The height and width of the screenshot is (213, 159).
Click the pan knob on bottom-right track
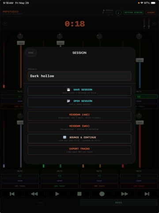pyautogui.click(x=139, y=116)
